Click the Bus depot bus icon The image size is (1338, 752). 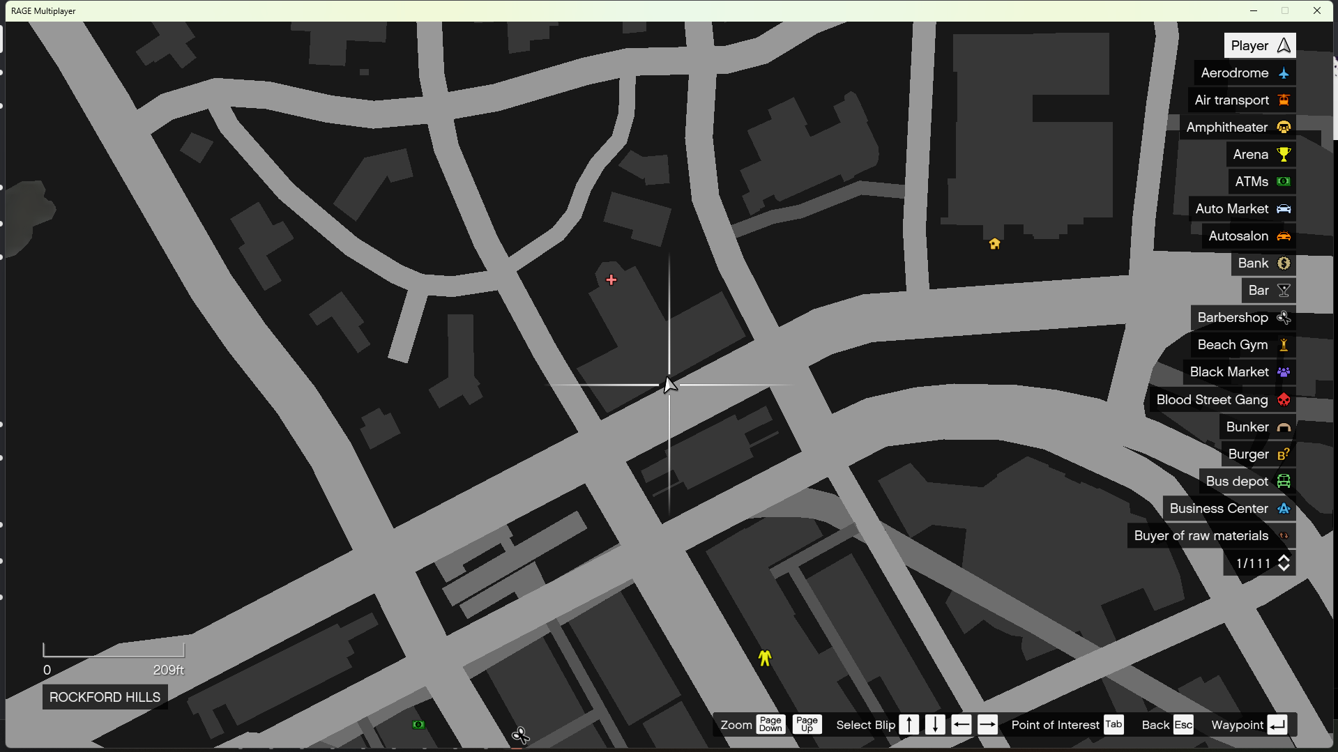click(x=1284, y=482)
